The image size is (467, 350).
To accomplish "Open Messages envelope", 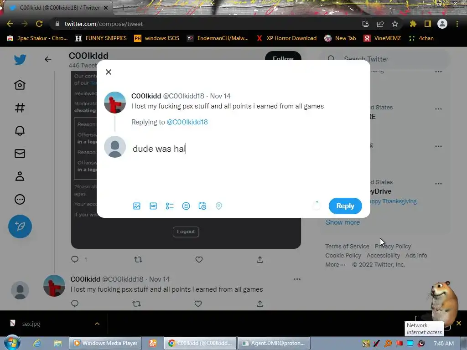I will [20, 154].
